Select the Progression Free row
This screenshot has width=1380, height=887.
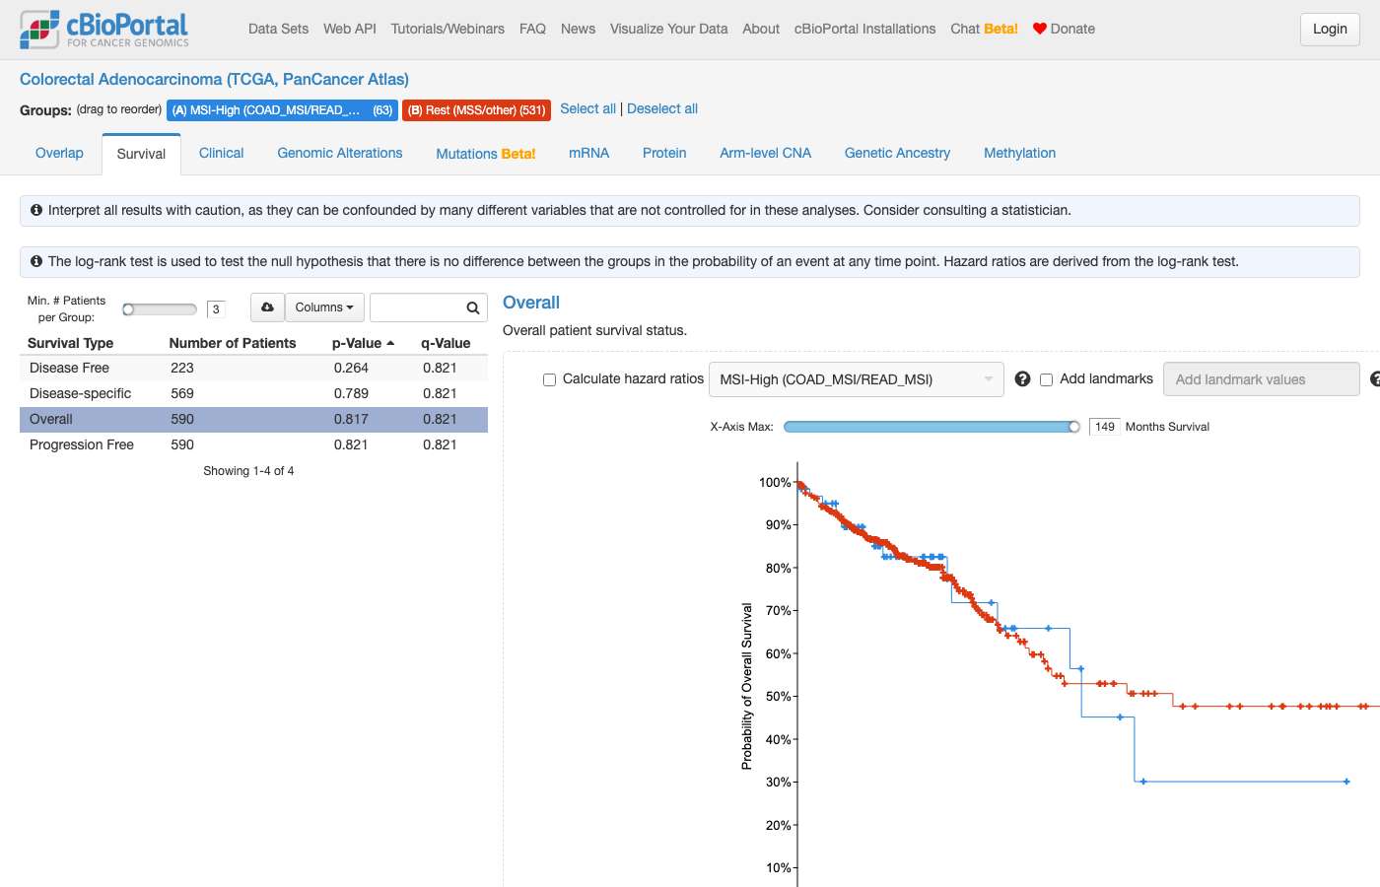[253, 444]
